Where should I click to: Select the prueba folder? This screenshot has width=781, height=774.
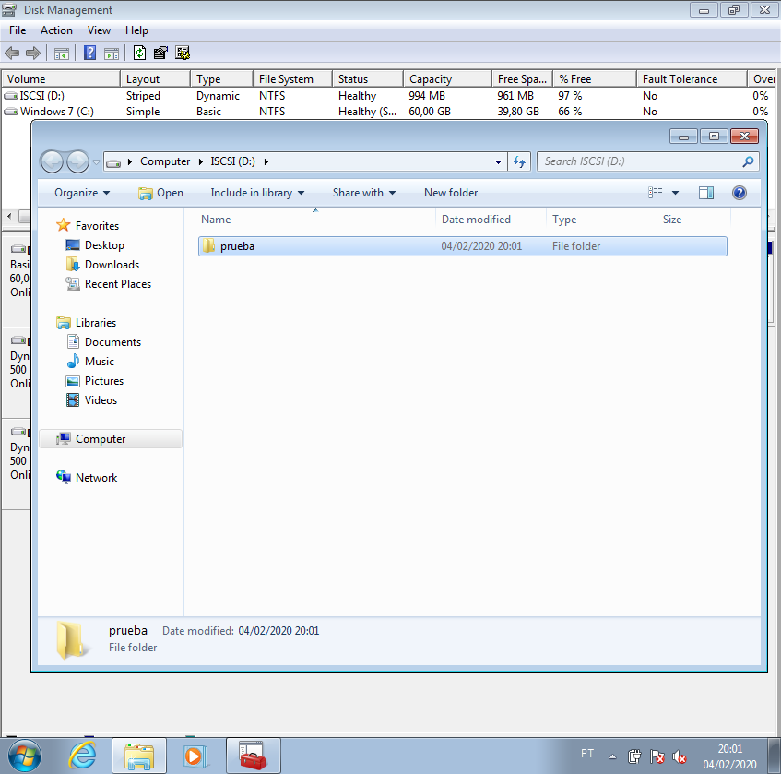[x=237, y=246]
